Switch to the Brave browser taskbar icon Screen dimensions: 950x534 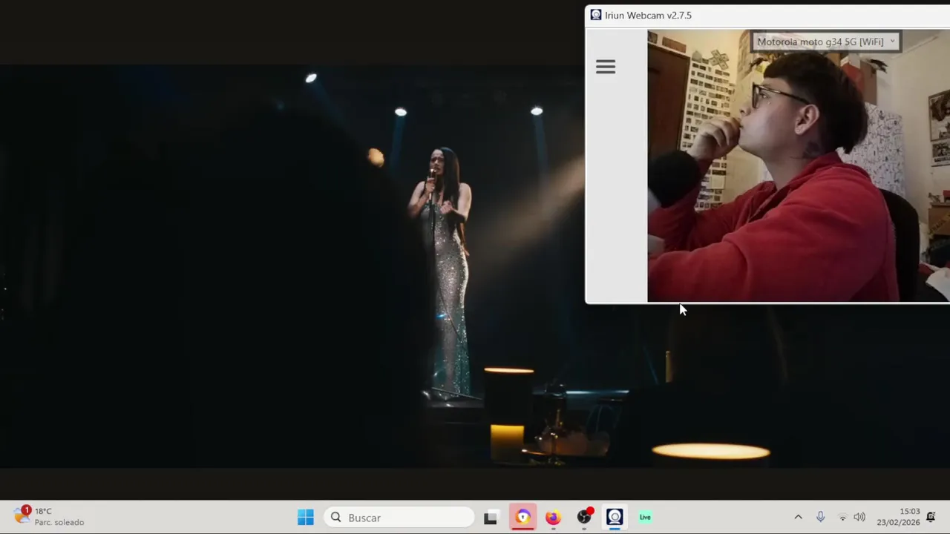point(522,518)
